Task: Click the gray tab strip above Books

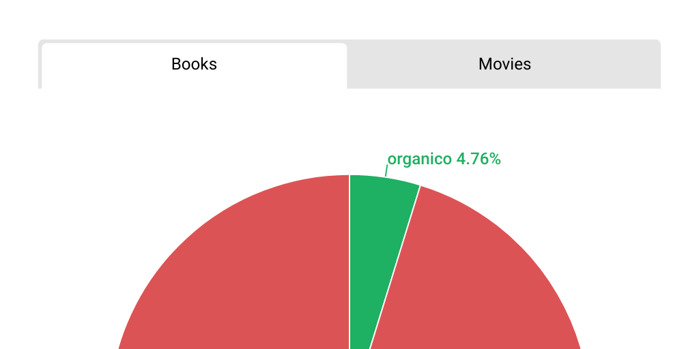Action: (194, 42)
